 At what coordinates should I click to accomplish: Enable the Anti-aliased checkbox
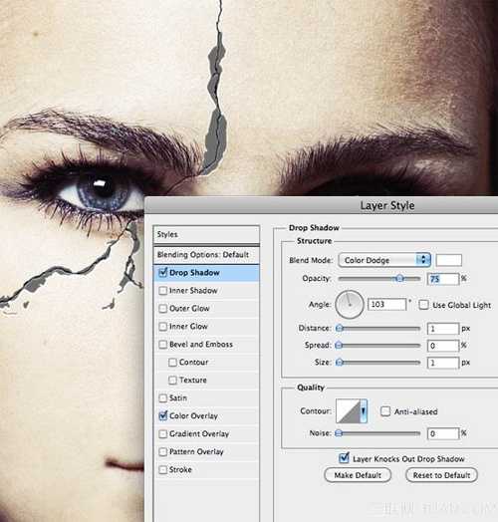tap(385, 411)
